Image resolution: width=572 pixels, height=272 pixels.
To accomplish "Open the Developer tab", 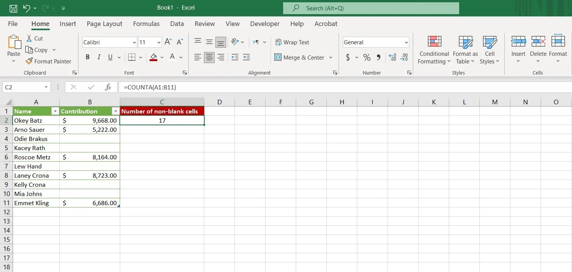I will 265,24.
